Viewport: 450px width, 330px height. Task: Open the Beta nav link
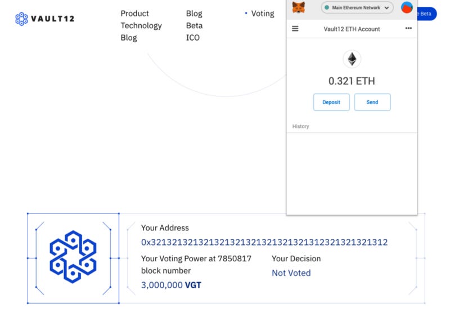coord(194,25)
